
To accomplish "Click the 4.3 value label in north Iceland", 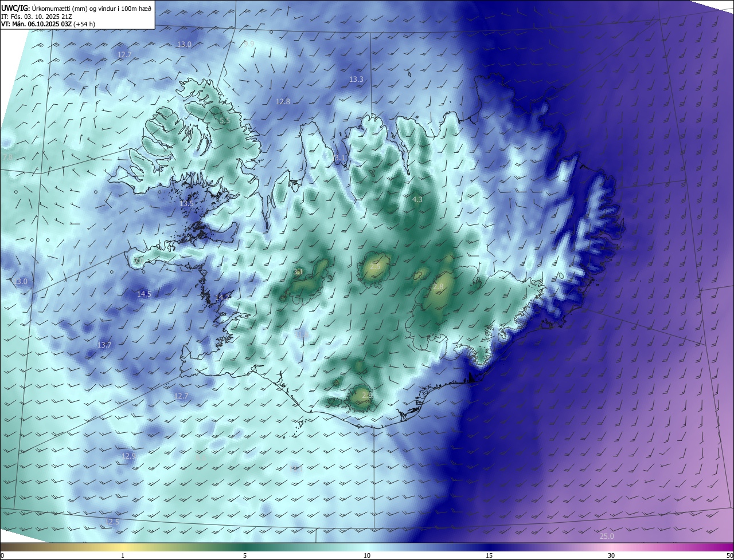I will (417, 199).
